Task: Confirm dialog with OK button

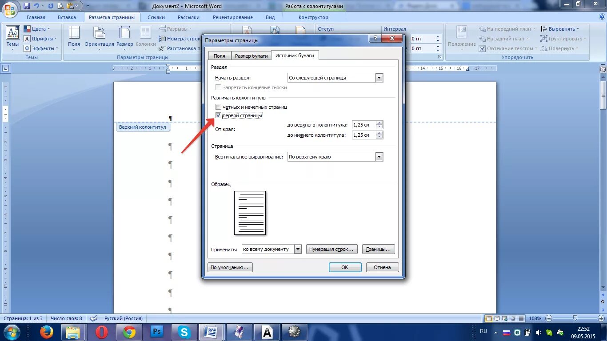Action: pos(345,267)
